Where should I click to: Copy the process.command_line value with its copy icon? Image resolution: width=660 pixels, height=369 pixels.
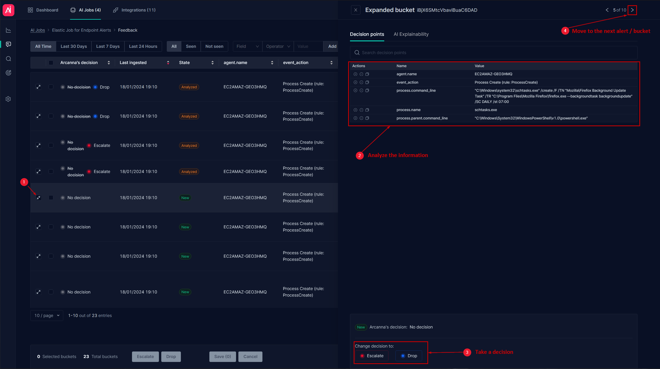(367, 90)
